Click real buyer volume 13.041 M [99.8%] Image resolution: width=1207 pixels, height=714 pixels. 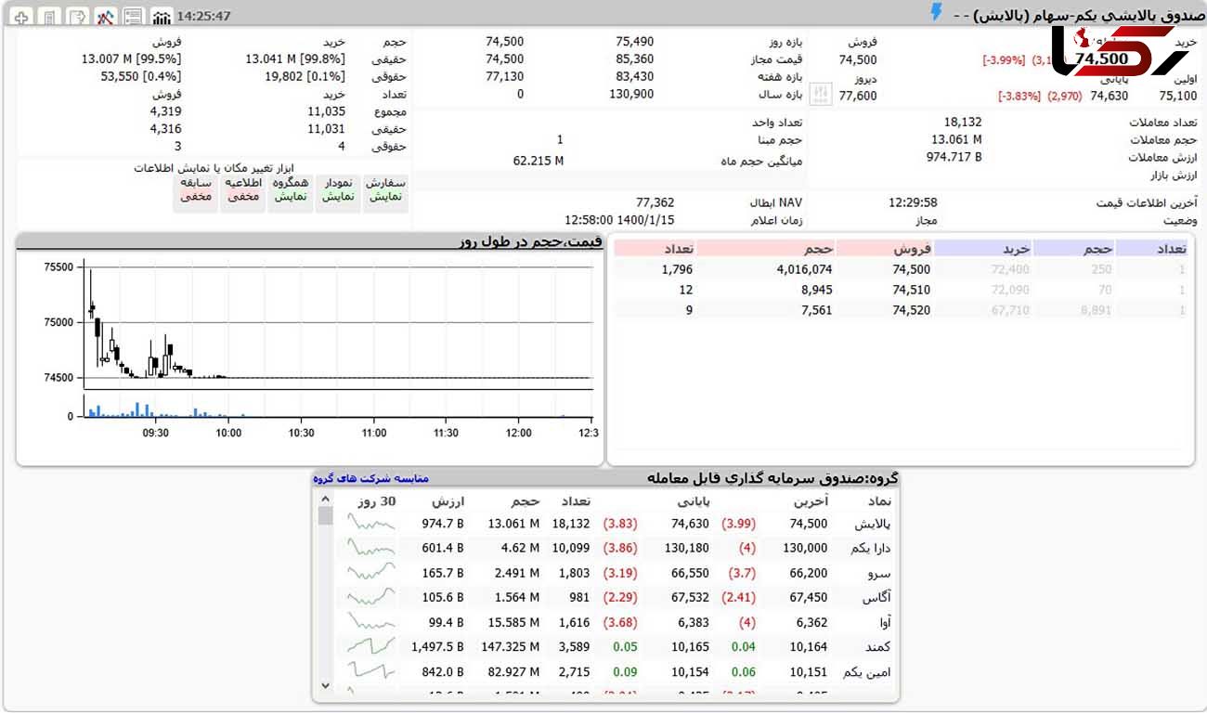click(295, 58)
